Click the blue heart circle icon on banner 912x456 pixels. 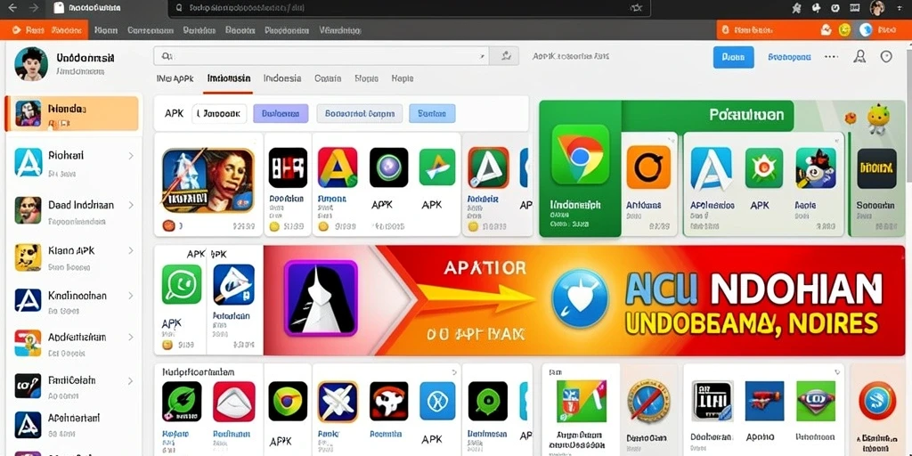580,297
